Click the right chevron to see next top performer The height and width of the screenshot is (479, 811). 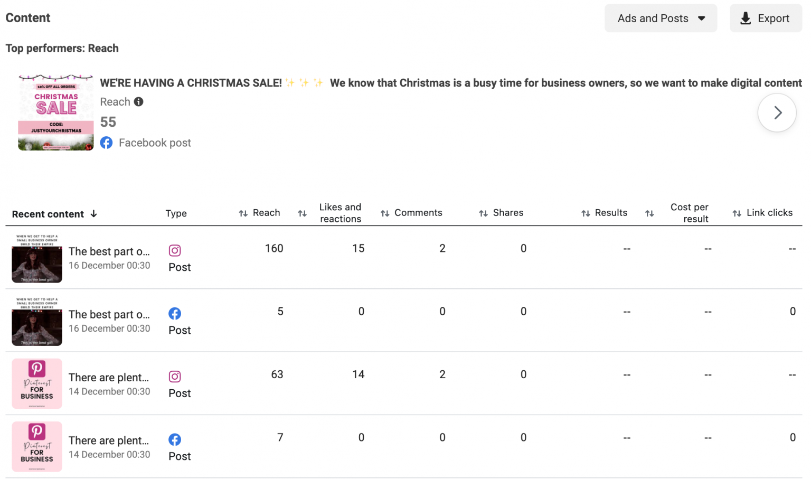tap(777, 112)
